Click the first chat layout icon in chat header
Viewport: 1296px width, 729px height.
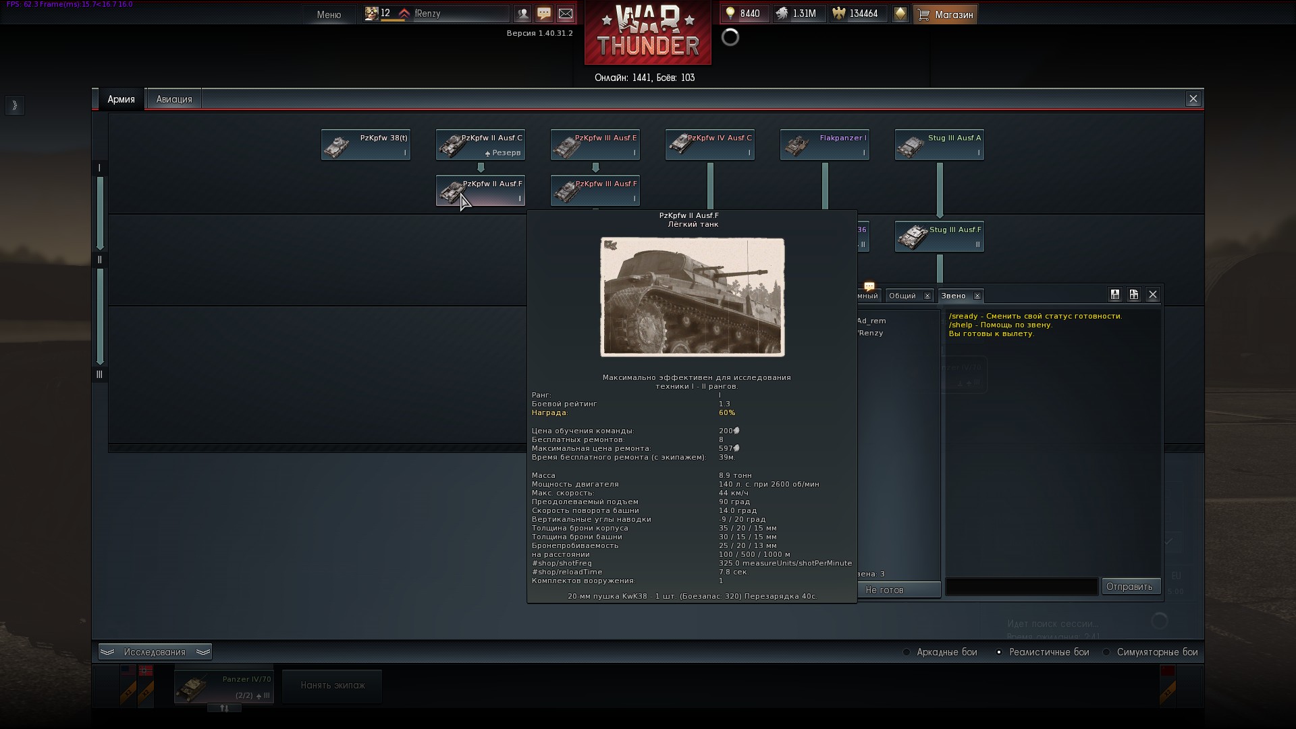[x=1115, y=294]
